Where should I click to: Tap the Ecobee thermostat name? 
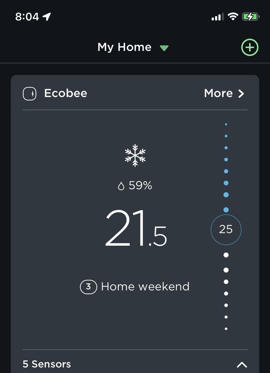[x=66, y=93]
